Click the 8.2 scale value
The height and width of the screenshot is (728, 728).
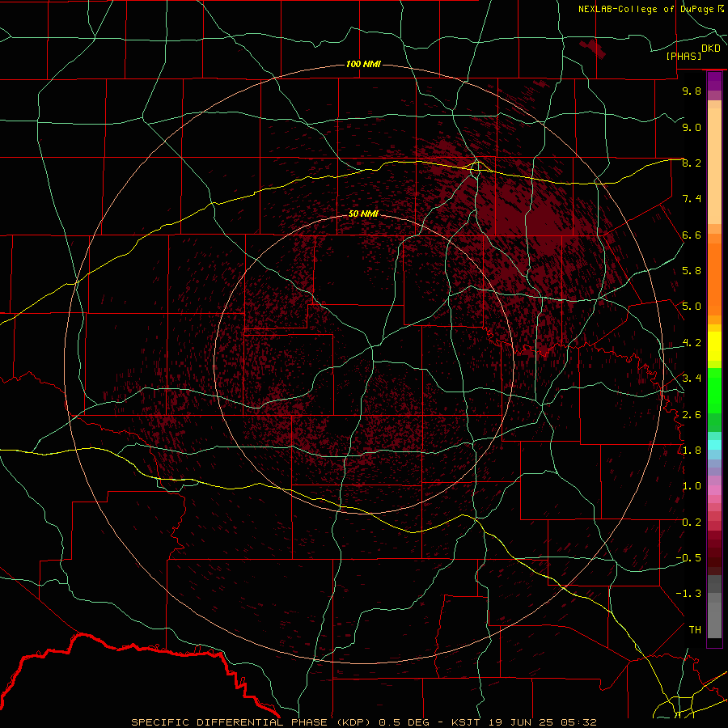692,163
